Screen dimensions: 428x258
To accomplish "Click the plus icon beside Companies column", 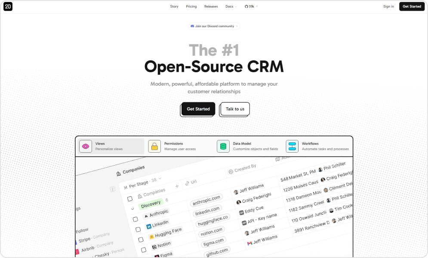I will 177,186.
